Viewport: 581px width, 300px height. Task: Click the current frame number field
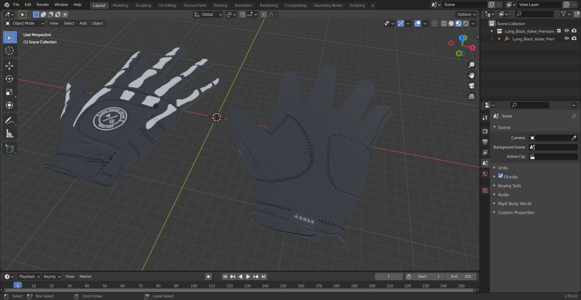click(389, 277)
